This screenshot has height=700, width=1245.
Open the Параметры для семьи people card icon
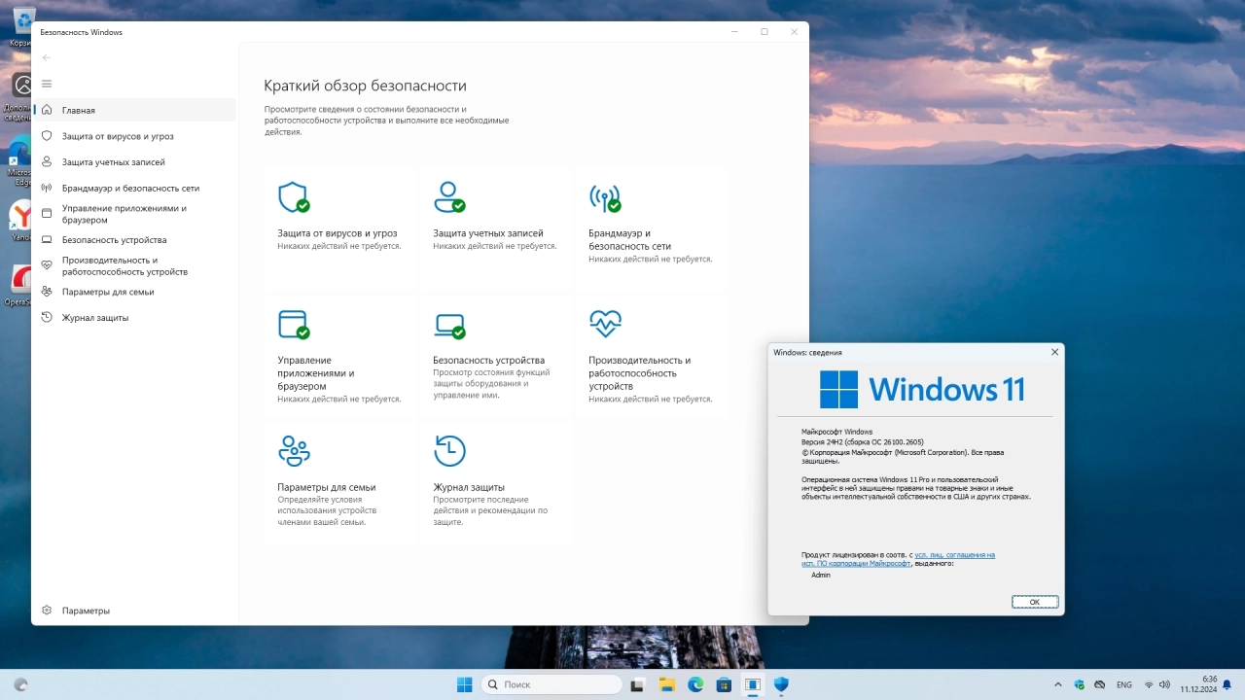click(x=294, y=450)
